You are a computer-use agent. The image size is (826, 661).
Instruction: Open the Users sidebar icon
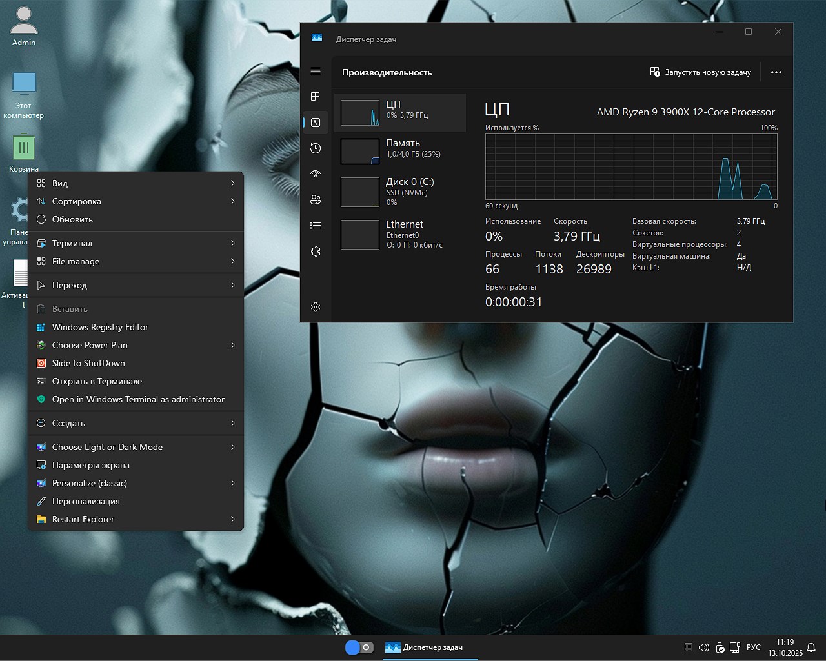point(316,200)
